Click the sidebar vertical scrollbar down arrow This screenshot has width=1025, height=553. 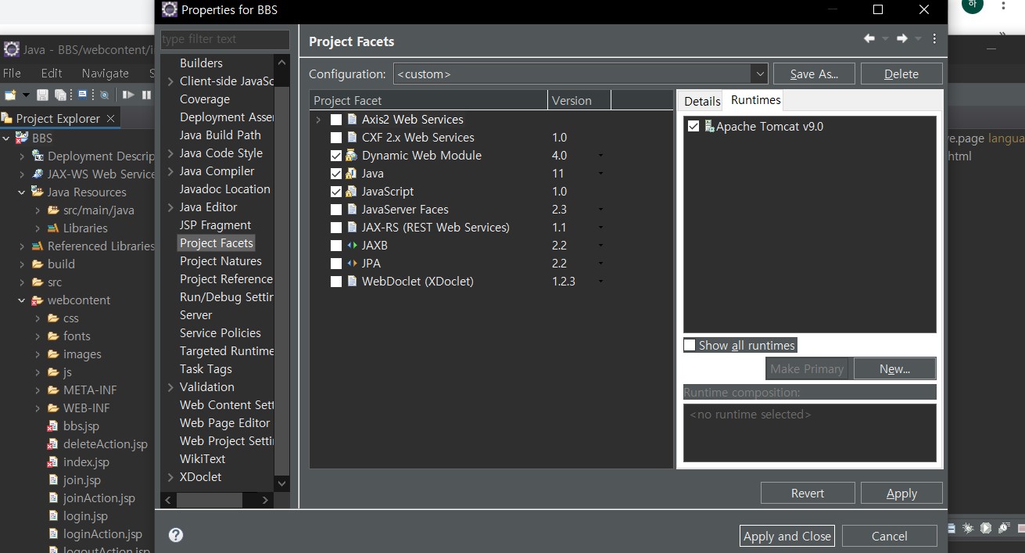pyautogui.click(x=282, y=483)
